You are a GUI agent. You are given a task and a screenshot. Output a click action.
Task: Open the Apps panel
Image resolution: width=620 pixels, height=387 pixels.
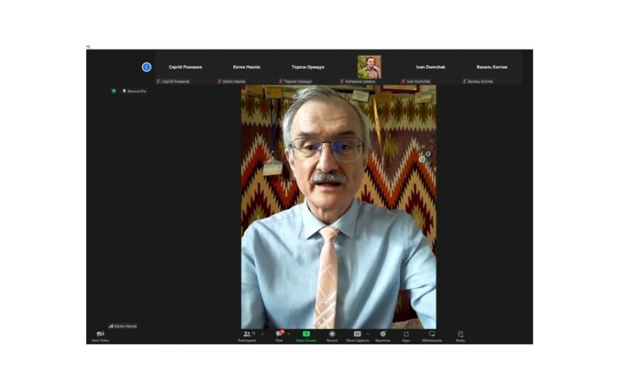[406, 334]
